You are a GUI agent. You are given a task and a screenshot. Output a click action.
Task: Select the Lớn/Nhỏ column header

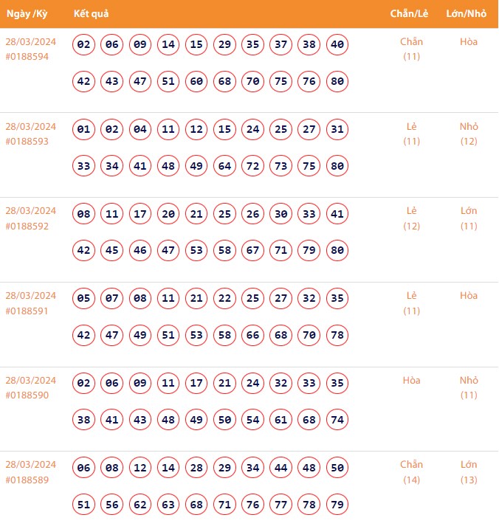(x=465, y=14)
